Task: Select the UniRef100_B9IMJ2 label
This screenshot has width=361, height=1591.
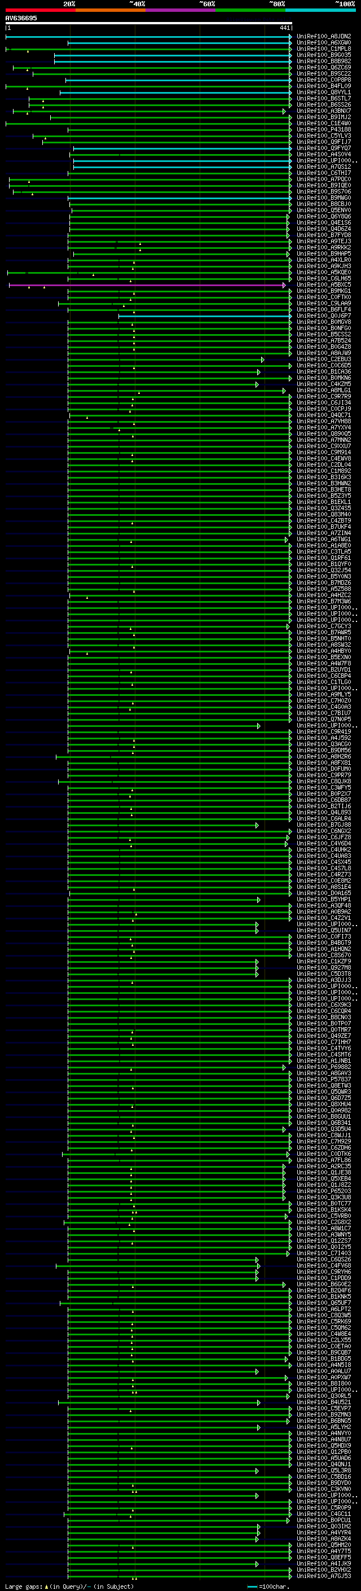Action: (x=324, y=117)
